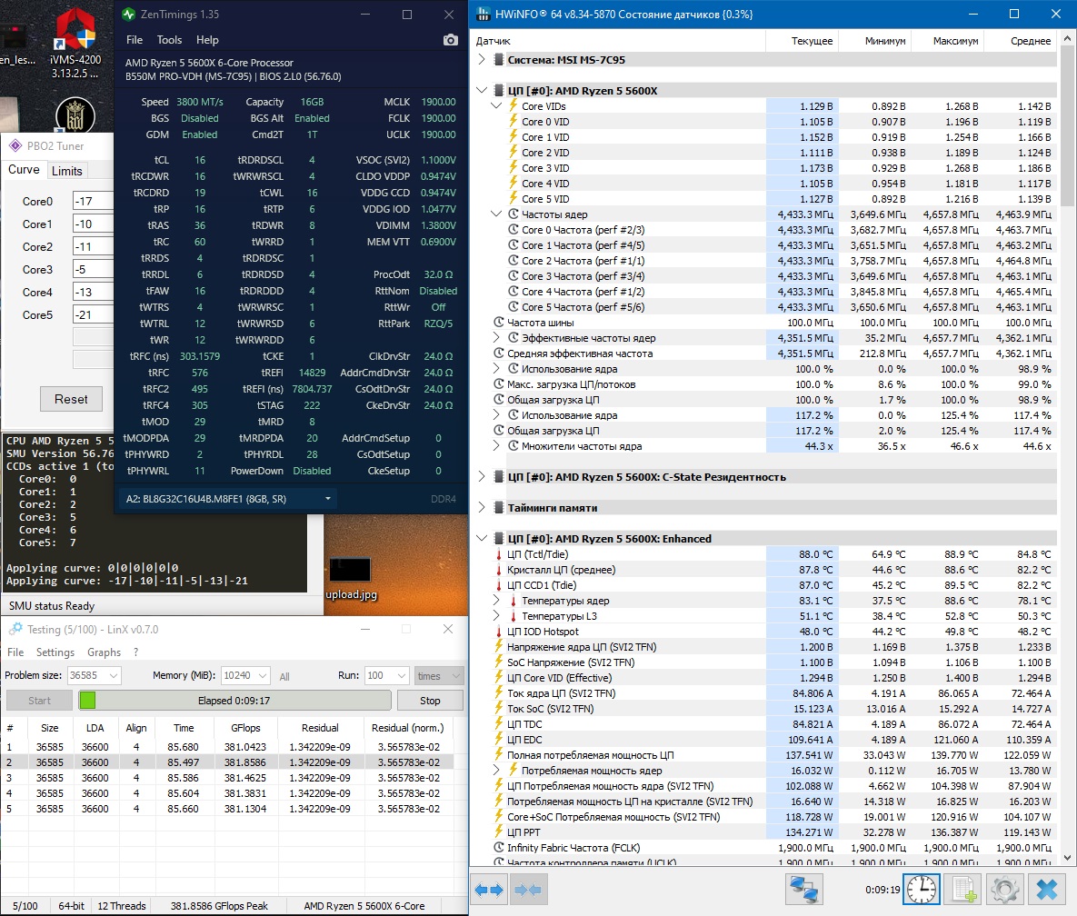Click LinX File menu
Viewport: 1077px width, 916px height.
click(x=15, y=652)
